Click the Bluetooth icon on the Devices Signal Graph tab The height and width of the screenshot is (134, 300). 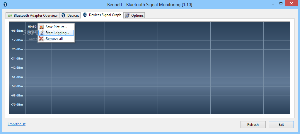(x=85, y=15)
